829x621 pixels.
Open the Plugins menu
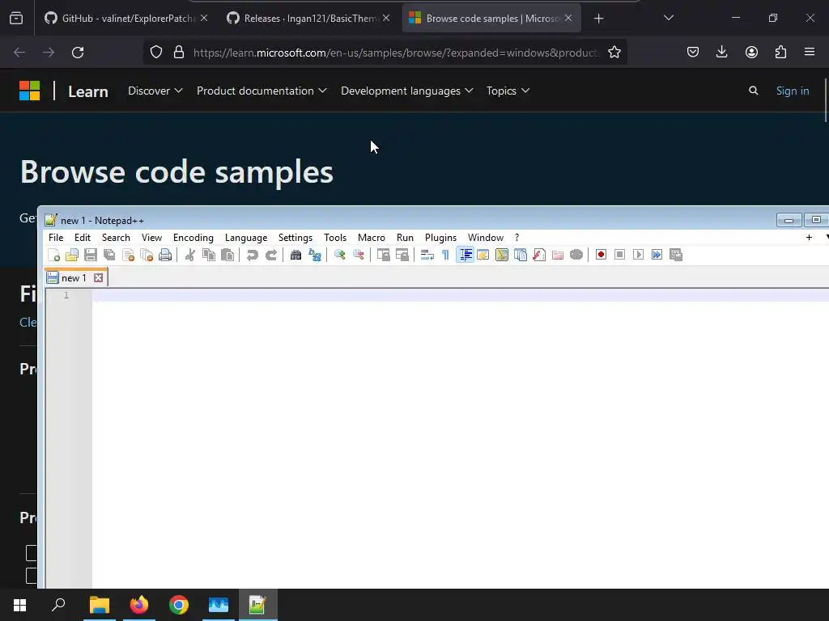[x=440, y=238]
